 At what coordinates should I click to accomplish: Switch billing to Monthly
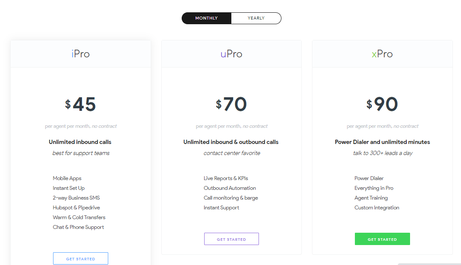point(206,18)
